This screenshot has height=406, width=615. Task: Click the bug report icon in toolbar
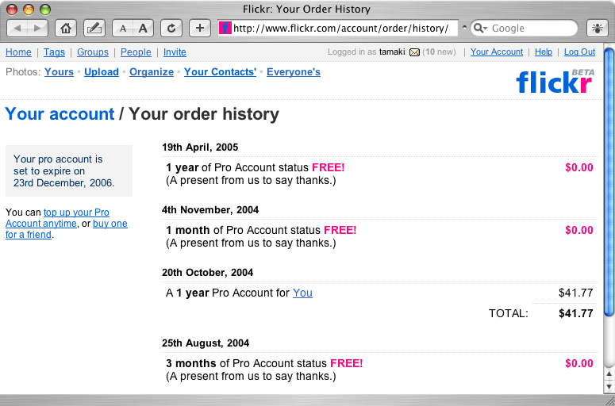coord(594,28)
